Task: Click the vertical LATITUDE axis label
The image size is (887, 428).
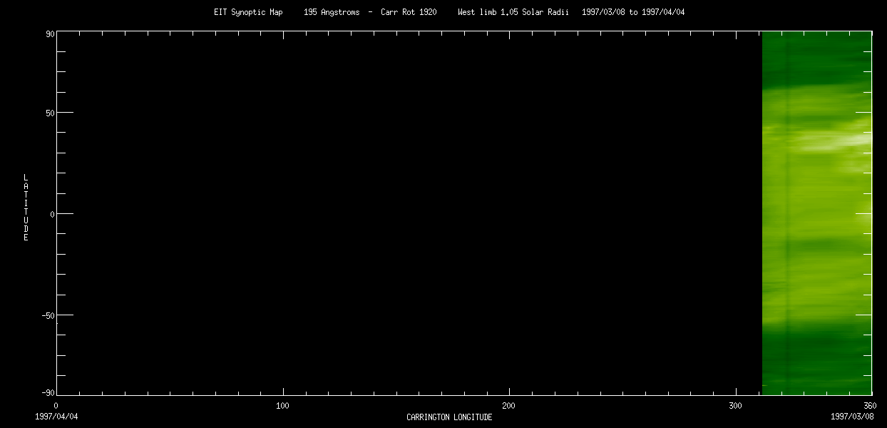Action: pos(26,208)
